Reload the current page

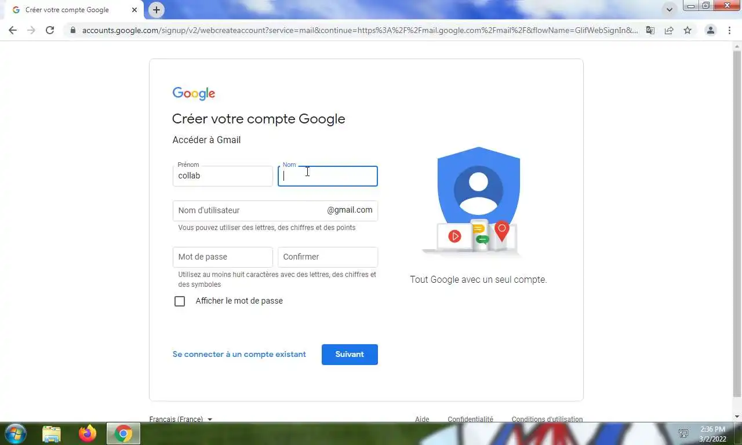50,30
